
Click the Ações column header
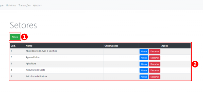pyautogui.click(x=165, y=46)
